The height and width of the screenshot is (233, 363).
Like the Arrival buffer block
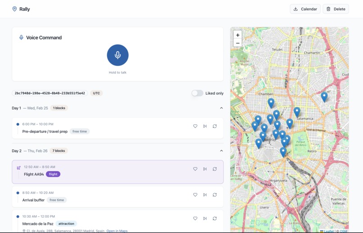point(195,195)
